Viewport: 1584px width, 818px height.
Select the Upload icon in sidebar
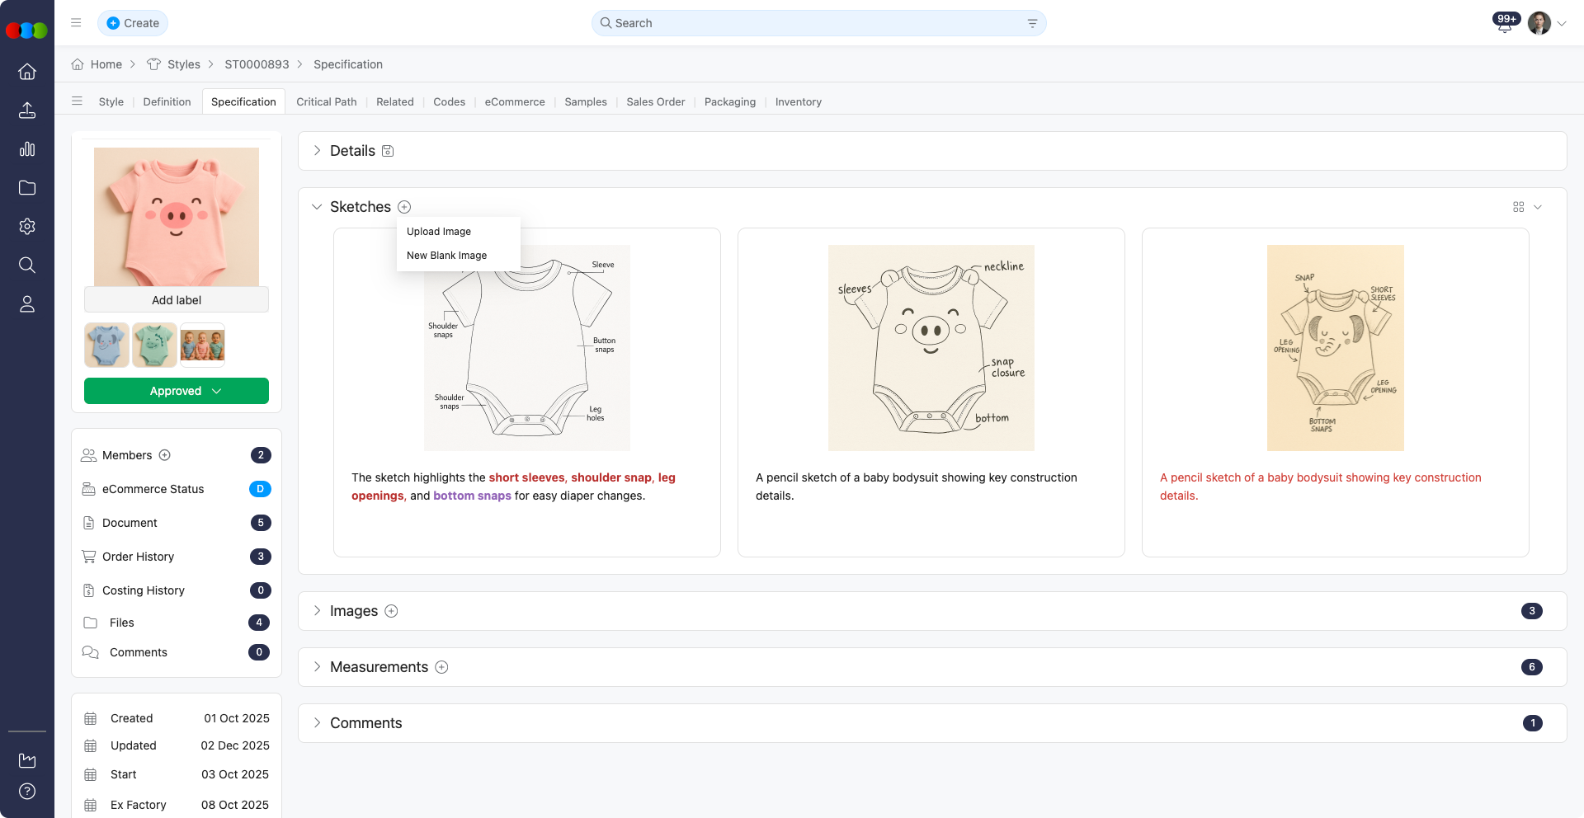[x=27, y=110]
